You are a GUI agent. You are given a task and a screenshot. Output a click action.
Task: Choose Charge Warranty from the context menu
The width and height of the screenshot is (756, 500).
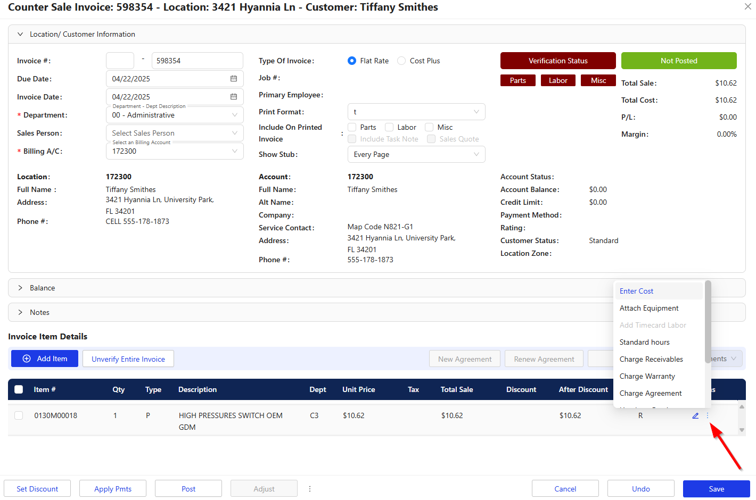659,376
